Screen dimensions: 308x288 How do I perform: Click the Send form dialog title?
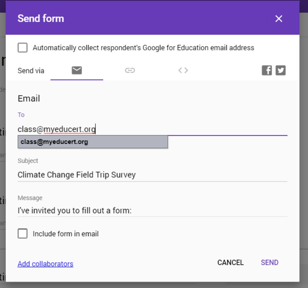41,18
